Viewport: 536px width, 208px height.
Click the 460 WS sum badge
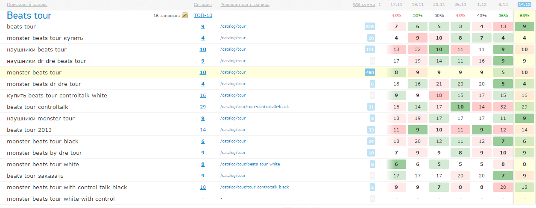[x=370, y=72]
